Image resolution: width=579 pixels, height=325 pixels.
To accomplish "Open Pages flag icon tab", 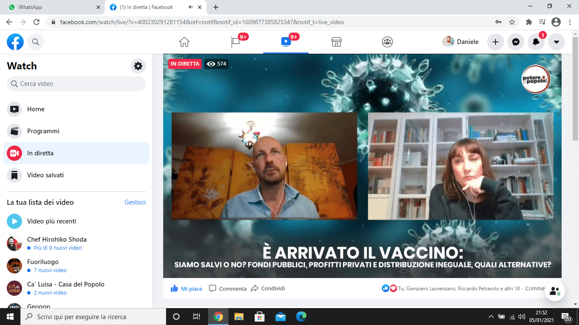I will 235,42.
